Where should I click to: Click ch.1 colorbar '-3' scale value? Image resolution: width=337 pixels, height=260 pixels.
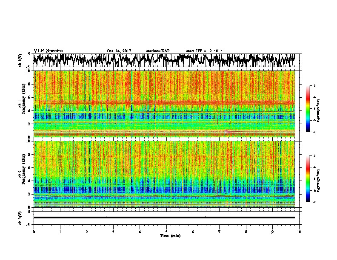(x=314, y=85)
